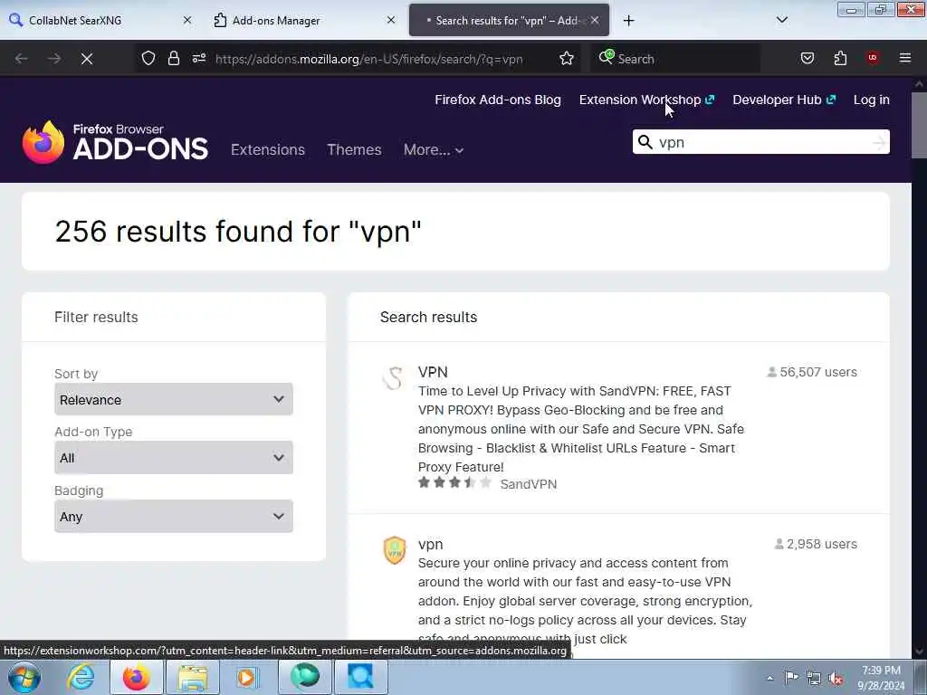Open a new tab with the plus button
This screenshot has height=695, width=927.
click(x=628, y=21)
